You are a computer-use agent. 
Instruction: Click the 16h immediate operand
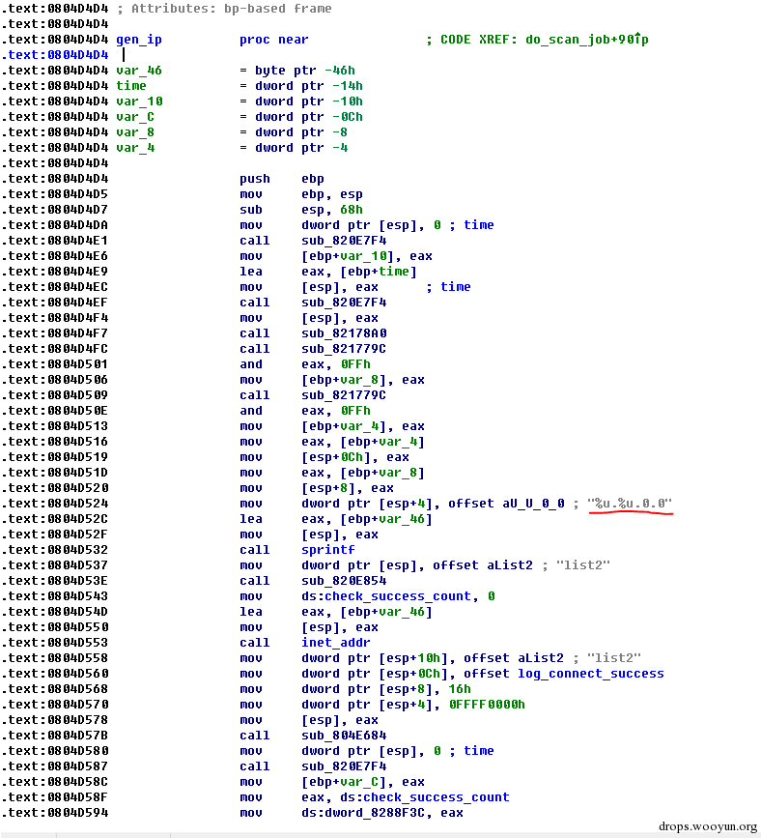point(460,689)
